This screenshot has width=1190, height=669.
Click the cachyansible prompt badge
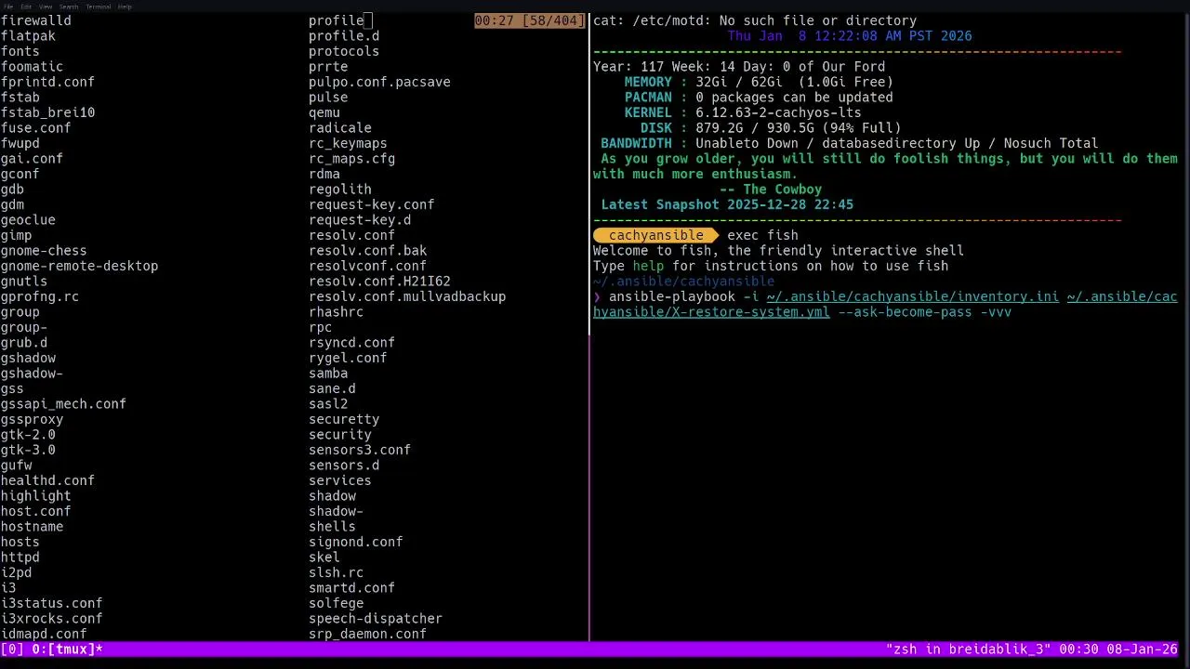[x=655, y=235]
